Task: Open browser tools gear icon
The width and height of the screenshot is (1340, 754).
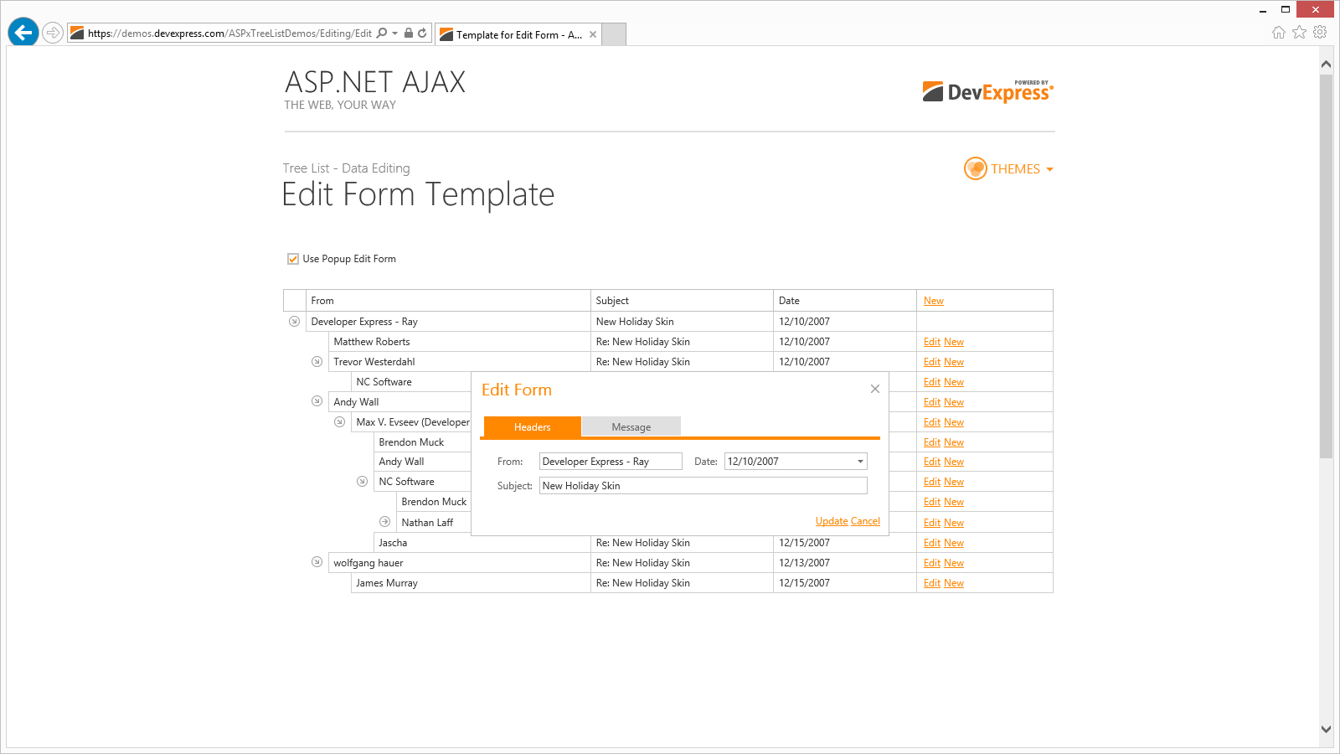Action: (x=1320, y=33)
